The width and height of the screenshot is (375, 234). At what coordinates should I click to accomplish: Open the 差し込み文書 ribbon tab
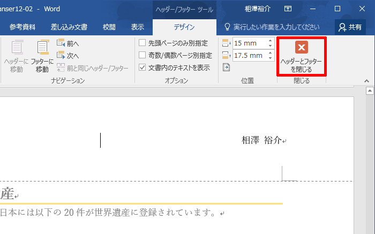69,27
